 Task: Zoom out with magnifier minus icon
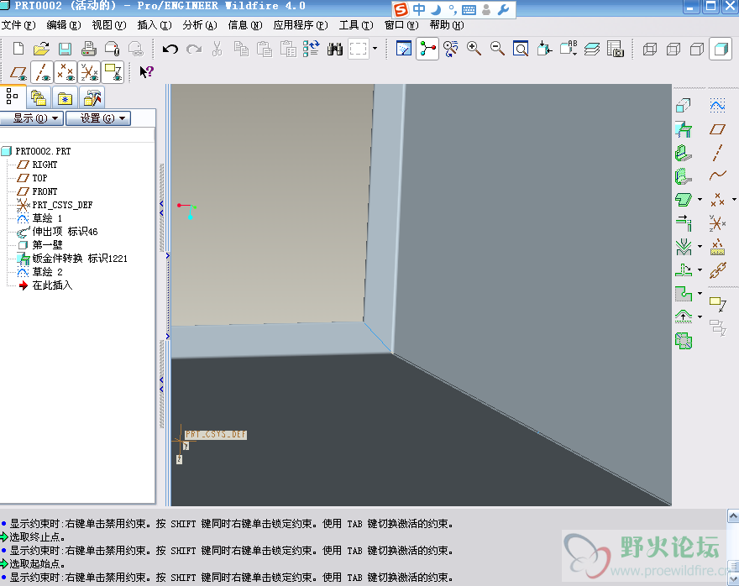tap(497, 49)
